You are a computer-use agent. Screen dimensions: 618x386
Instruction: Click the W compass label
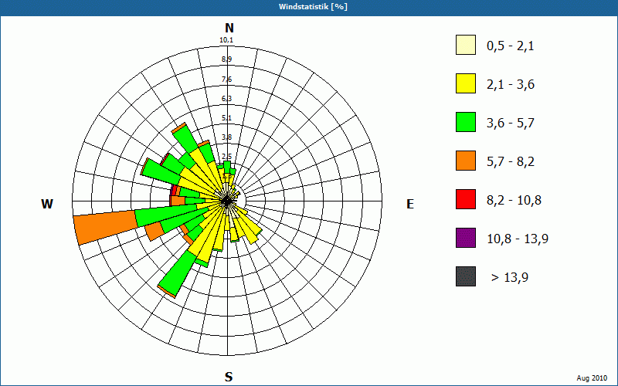point(47,204)
